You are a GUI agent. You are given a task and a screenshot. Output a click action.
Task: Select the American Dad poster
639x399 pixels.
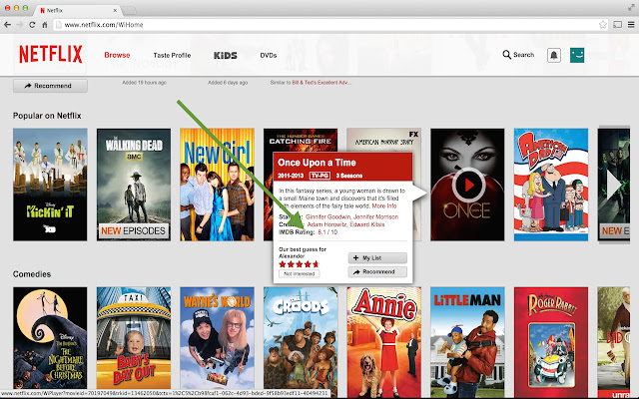coord(551,185)
